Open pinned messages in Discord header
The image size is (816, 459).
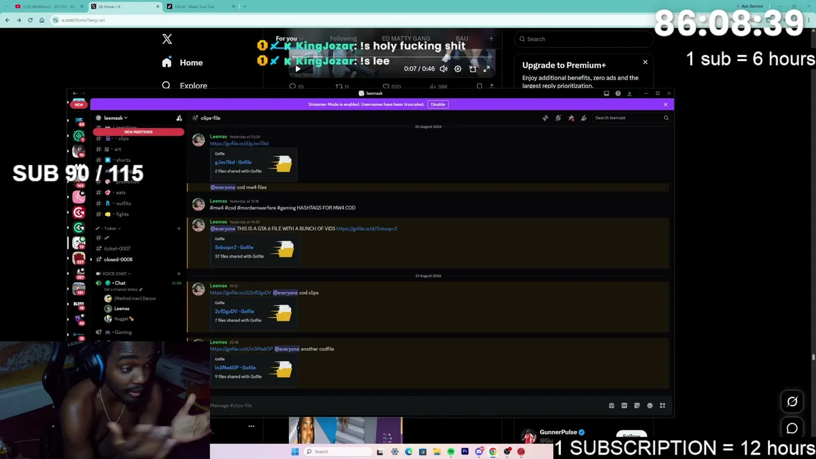[571, 118]
